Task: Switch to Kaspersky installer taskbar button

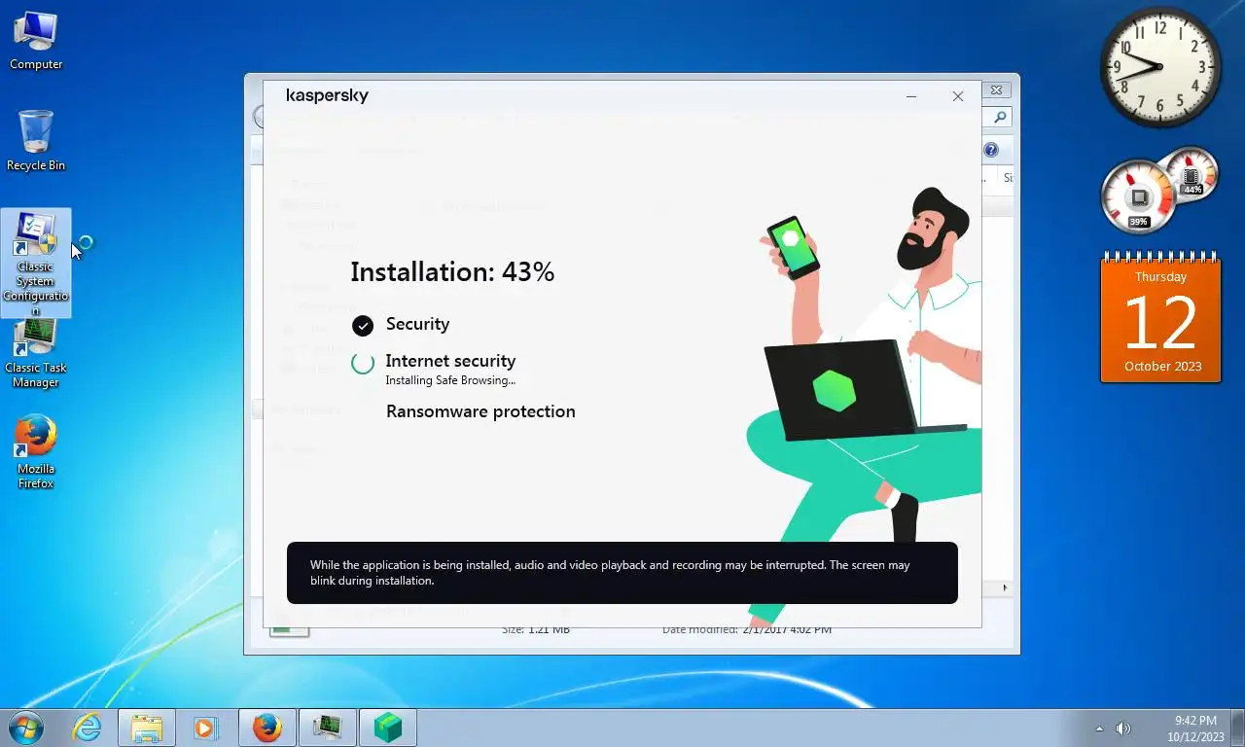Action: click(x=387, y=728)
